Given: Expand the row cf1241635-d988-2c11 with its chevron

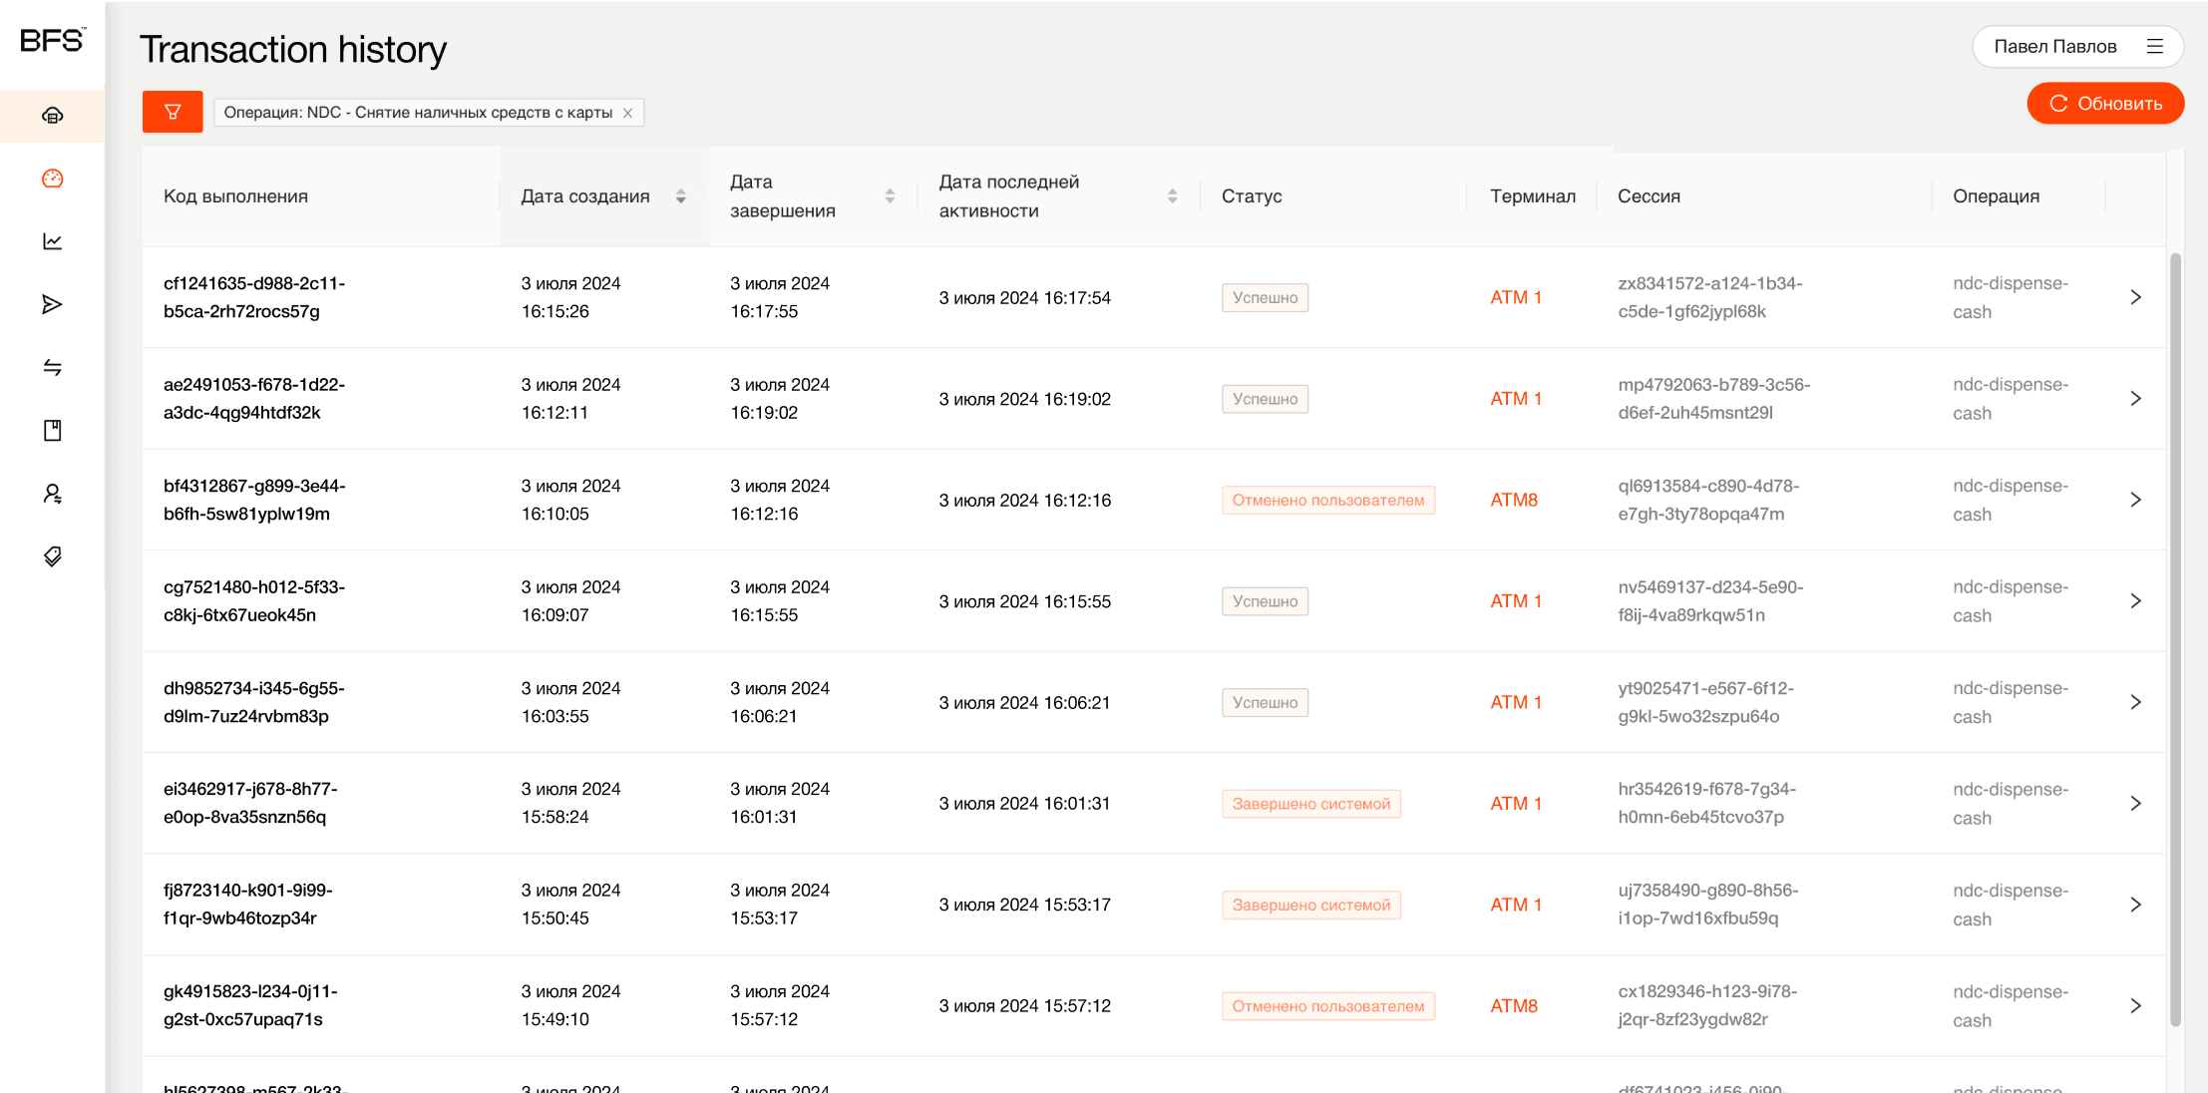Looking at the screenshot, I should tap(2135, 297).
